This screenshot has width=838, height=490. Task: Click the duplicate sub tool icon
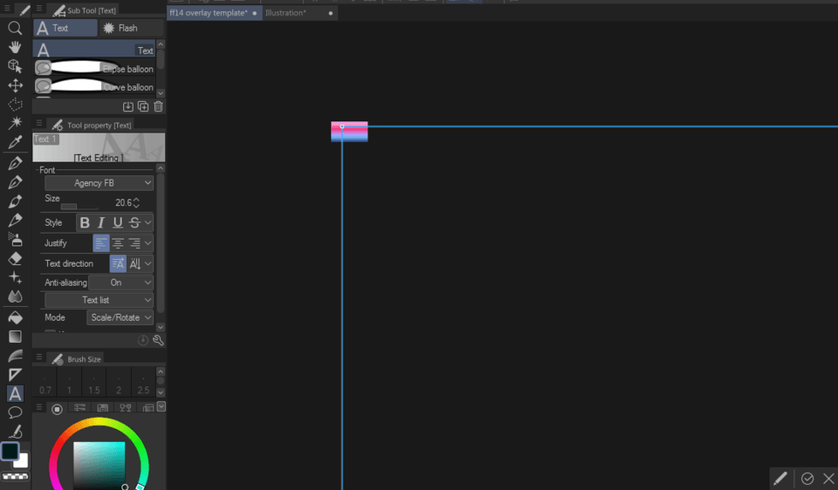(x=143, y=106)
